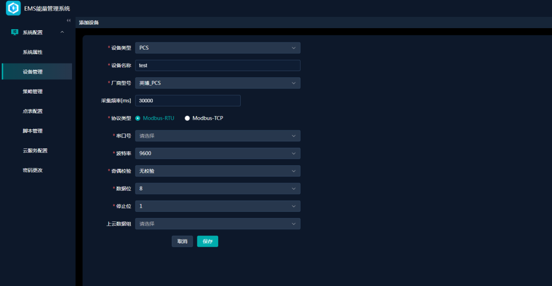Open the 停止位 dropdown

coord(217,206)
